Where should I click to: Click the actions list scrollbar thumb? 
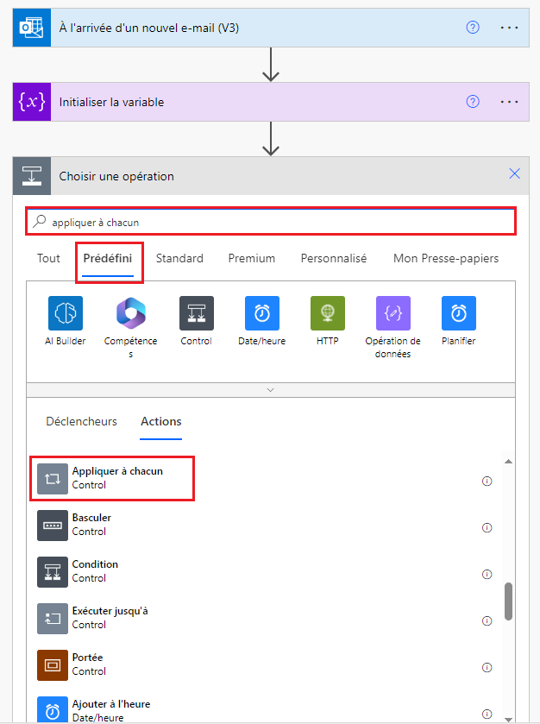tap(508, 601)
